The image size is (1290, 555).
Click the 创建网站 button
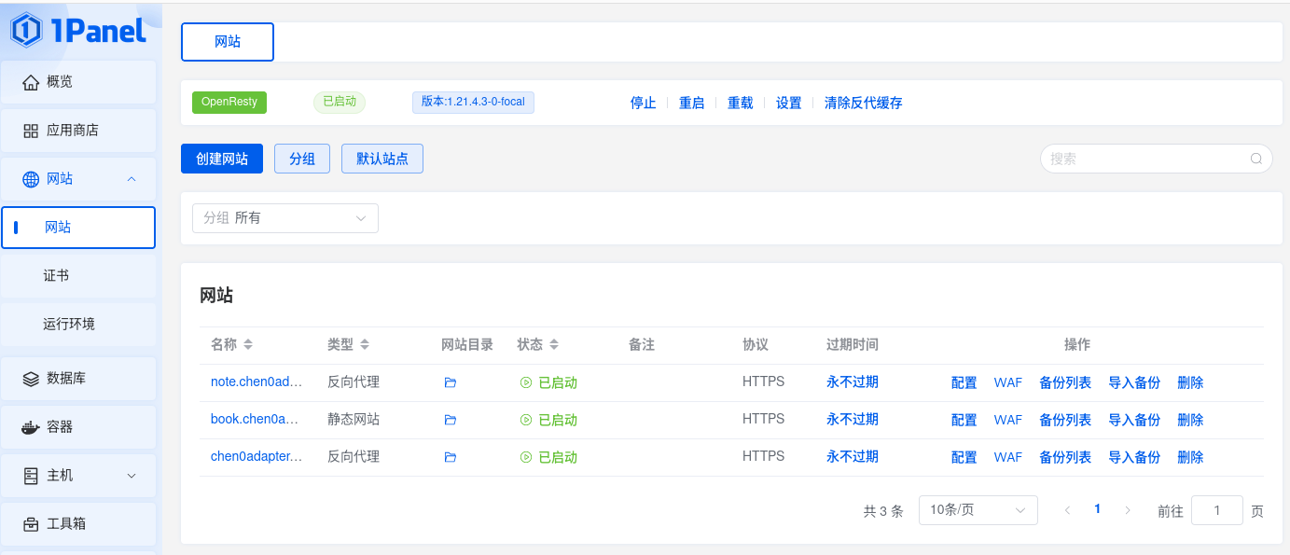(x=222, y=159)
